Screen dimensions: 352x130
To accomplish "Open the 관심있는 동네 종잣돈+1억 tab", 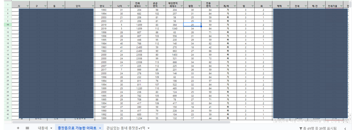I will pos(126,128).
